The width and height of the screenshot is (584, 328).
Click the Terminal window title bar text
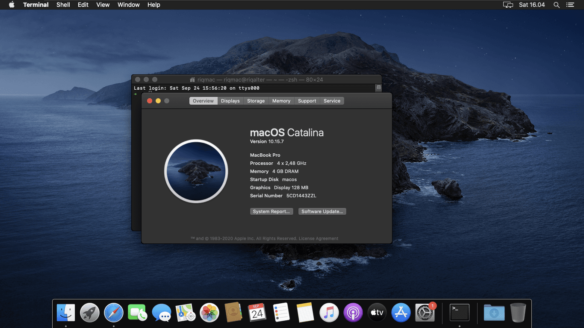point(260,79)
